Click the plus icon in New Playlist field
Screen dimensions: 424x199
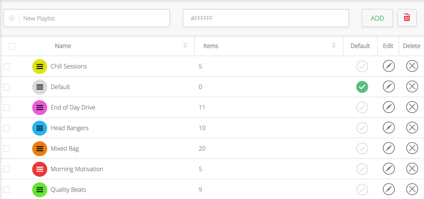(12, 18)
